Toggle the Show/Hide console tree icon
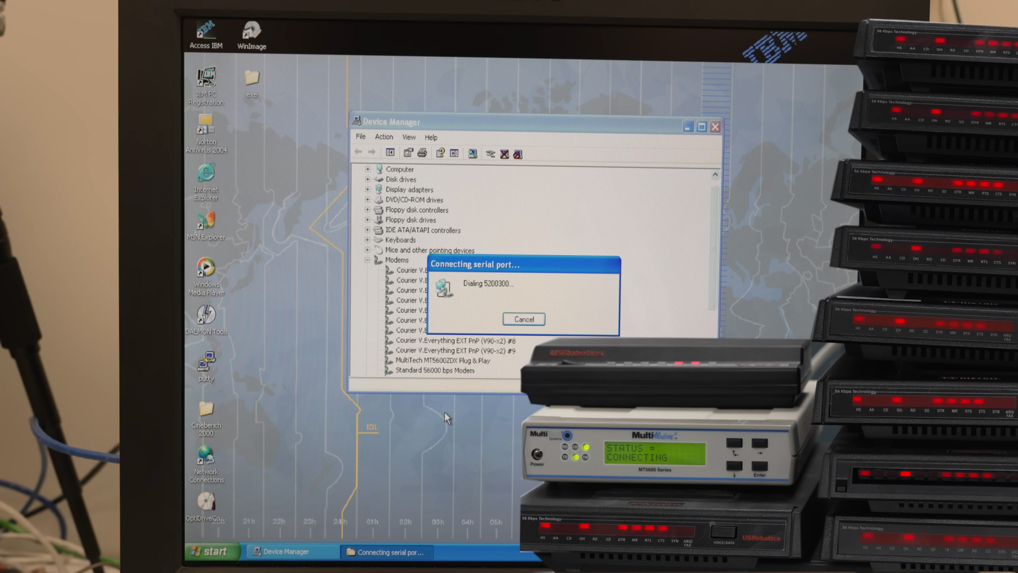The height and width of the screenshot is (573, 1018). (390, 153)
